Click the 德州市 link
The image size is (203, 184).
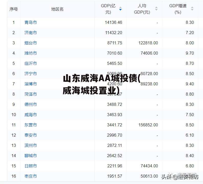coord(31,104)
